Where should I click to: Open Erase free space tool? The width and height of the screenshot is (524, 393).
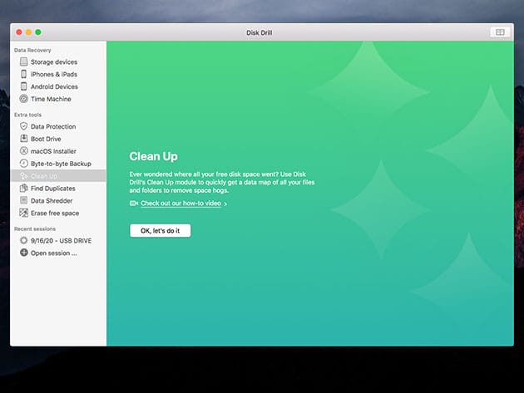click(x=56, y=214)
